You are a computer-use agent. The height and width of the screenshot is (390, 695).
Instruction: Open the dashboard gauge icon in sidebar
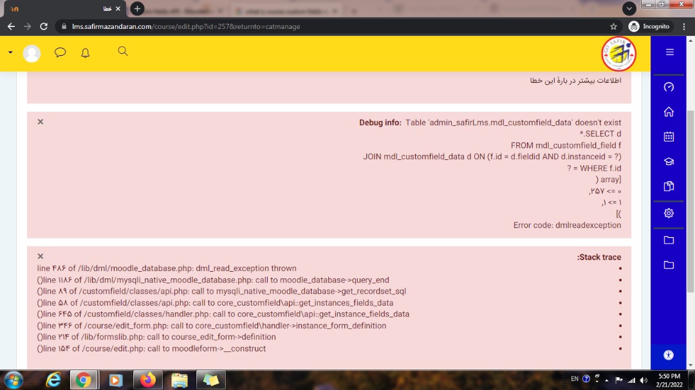669,87
